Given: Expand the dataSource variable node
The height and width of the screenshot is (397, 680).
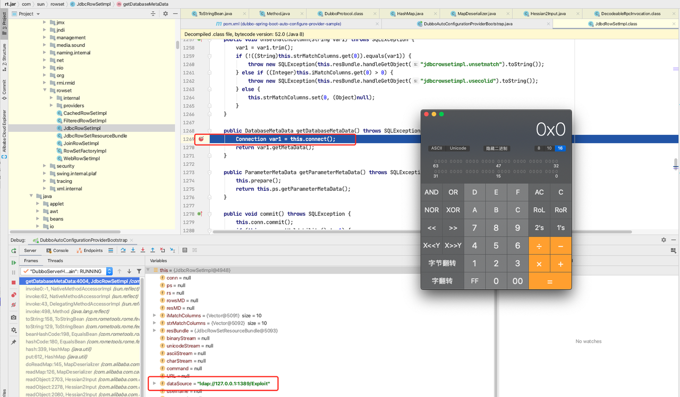Looking at the screenshot, I should pos(155,384).
